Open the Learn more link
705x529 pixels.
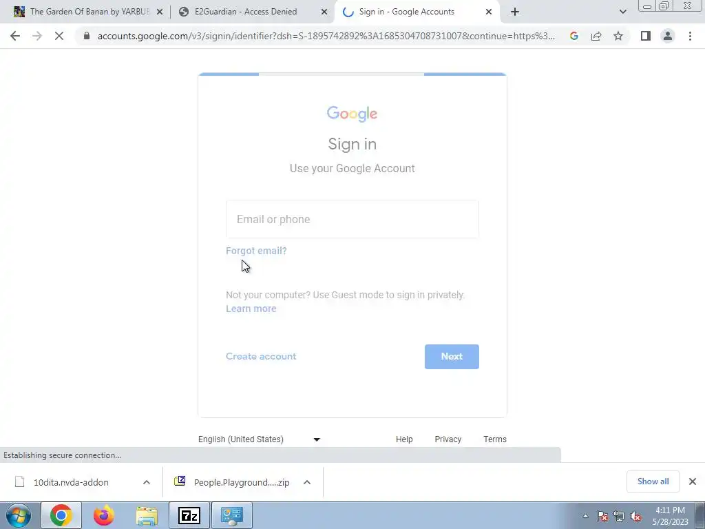[x=251, y=309]
